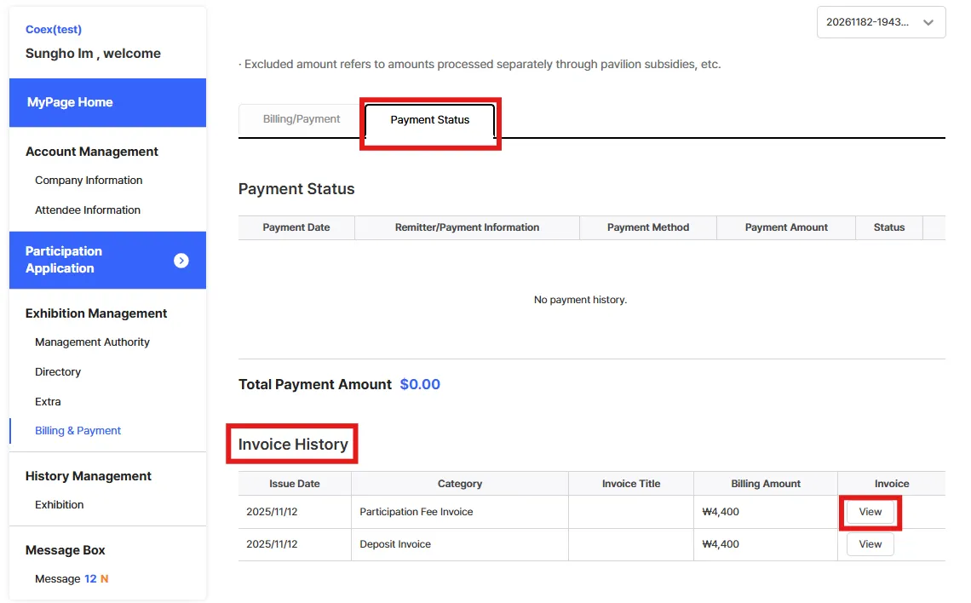Open the exhibition number dropdown
Image resolution: width=971 pixels, height=603 pixels.
point(881,23)
